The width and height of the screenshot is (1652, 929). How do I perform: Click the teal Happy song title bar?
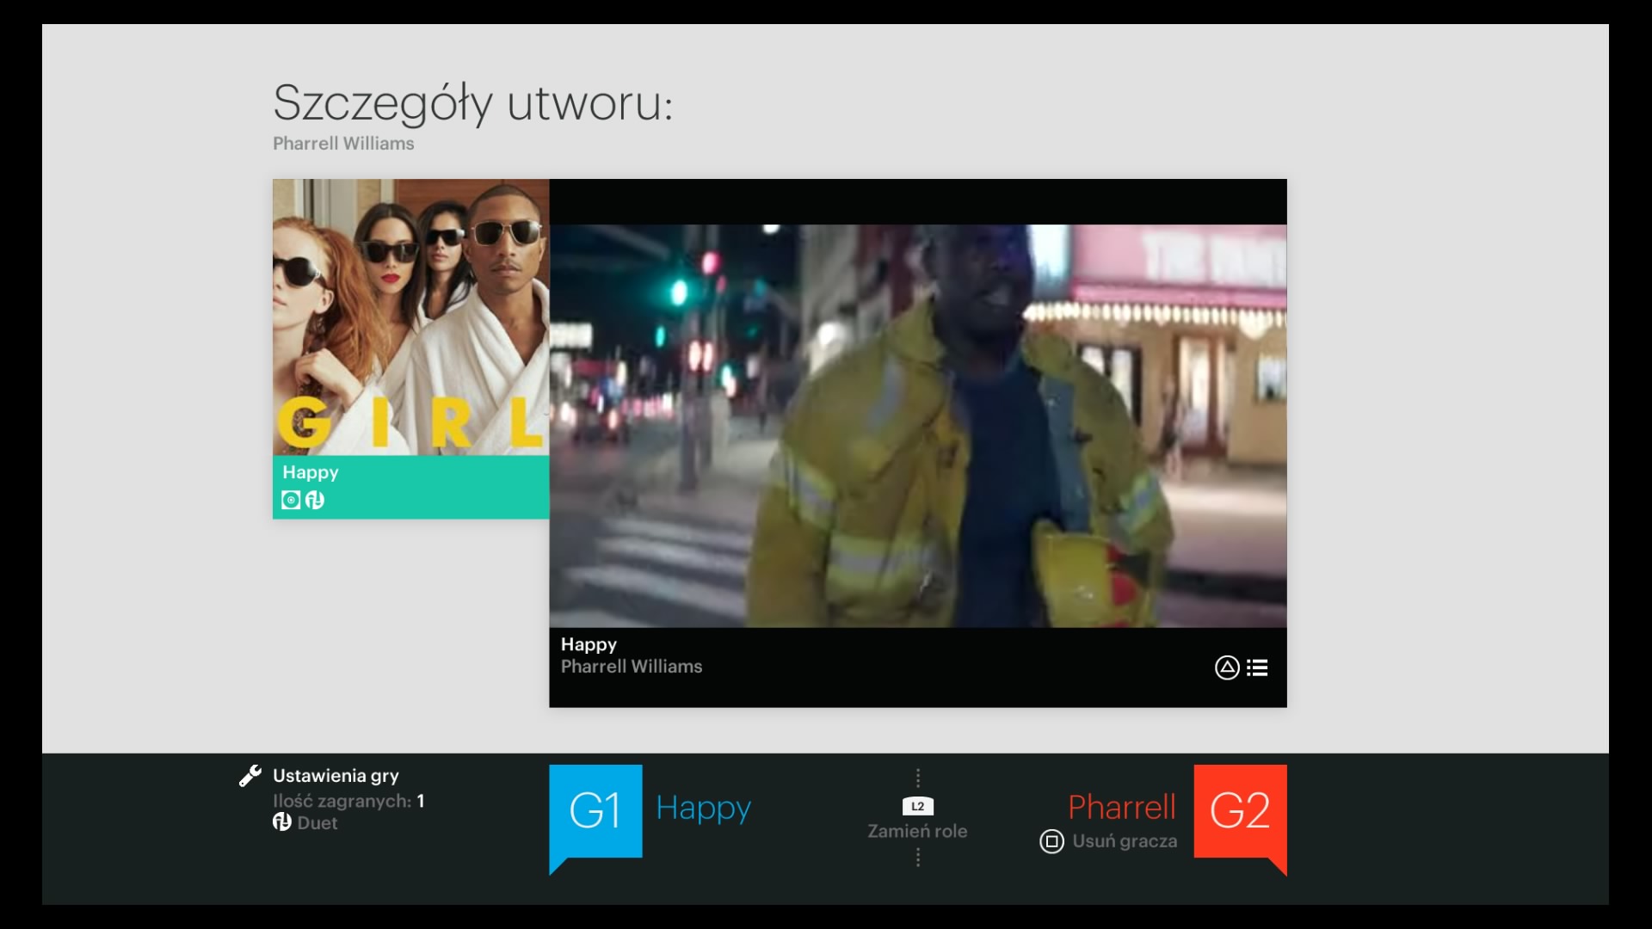click(x=410, y=486)
